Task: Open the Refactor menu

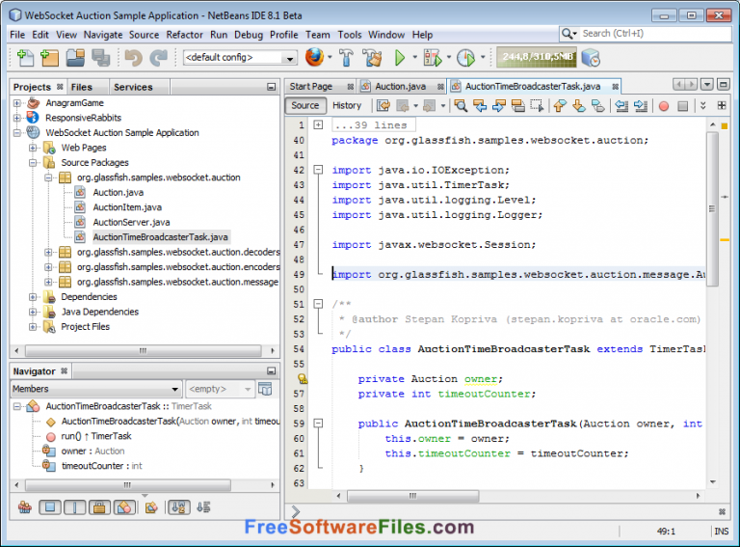Action: pos(185,35)
